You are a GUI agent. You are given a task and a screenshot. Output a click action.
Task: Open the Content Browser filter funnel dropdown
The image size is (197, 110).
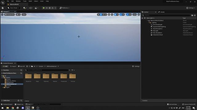[73, 70]
